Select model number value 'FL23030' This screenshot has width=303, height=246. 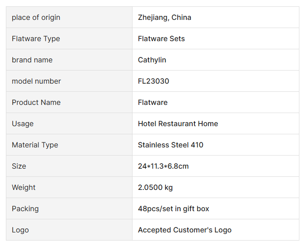153,81
